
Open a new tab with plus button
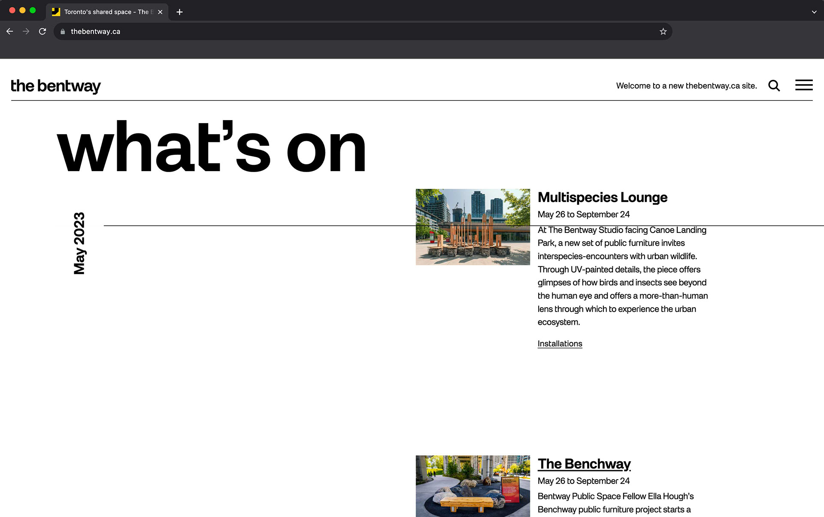179,12
